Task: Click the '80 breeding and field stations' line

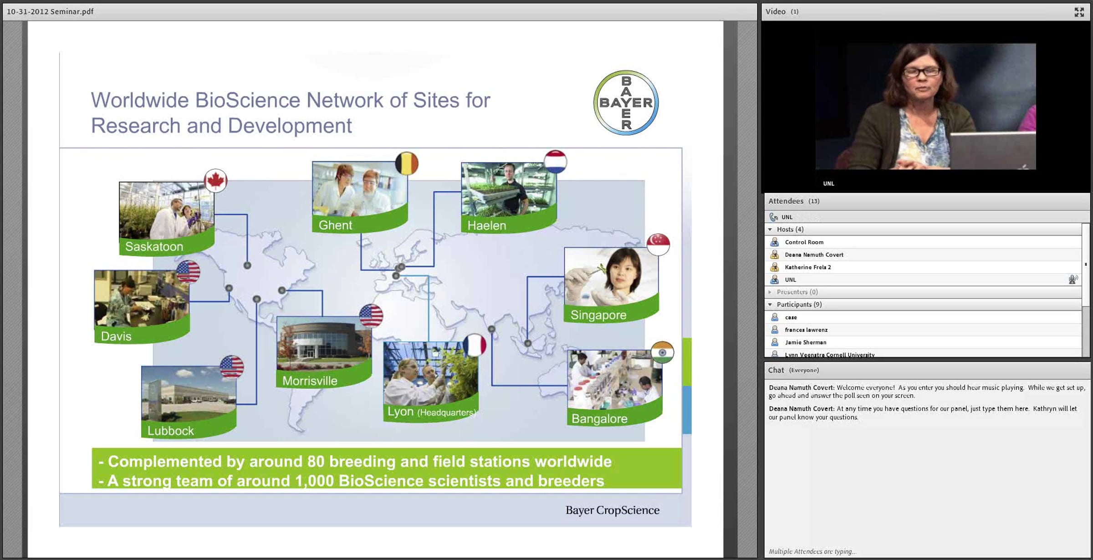Action: 355,461
